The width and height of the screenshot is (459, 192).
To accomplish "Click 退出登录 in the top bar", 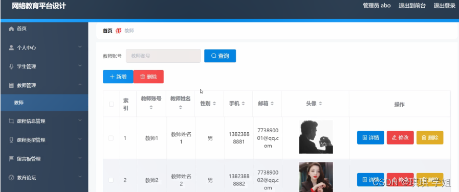I will [444, 6].
